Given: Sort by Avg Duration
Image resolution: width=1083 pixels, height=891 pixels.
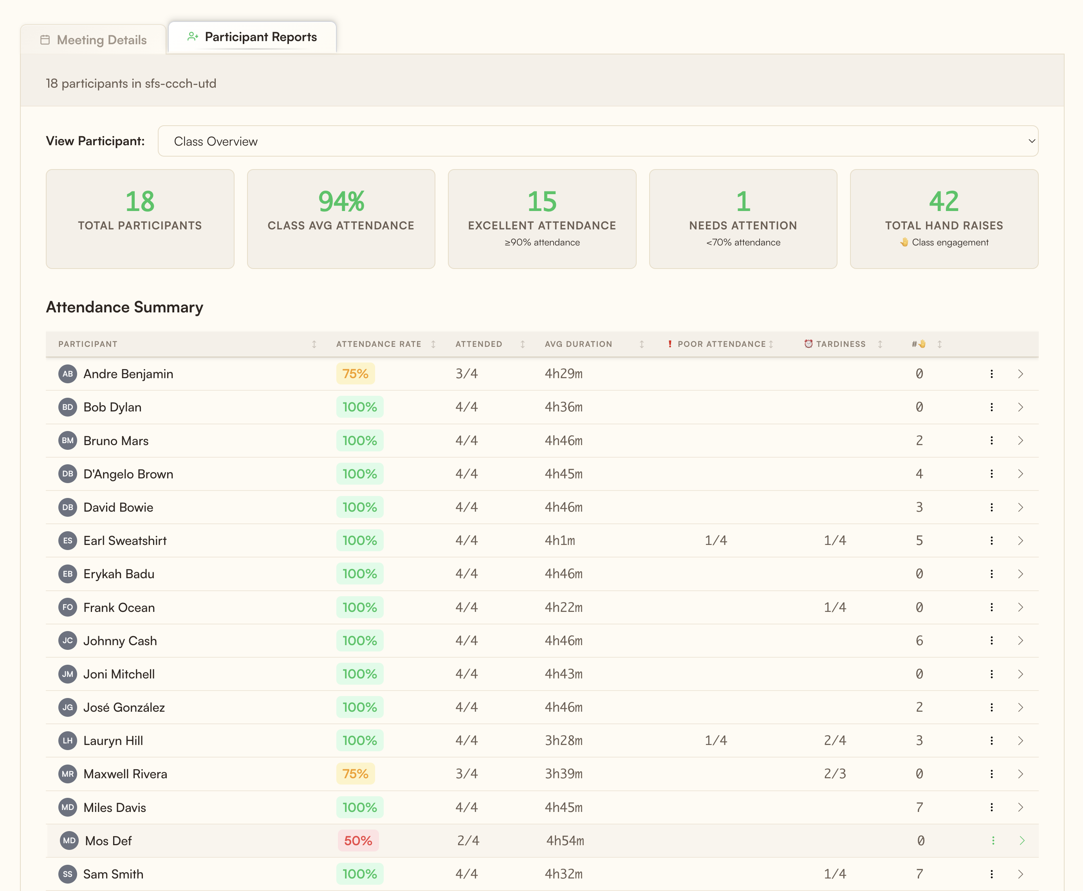Looking at the screenshot, I should tap(642, 344).
